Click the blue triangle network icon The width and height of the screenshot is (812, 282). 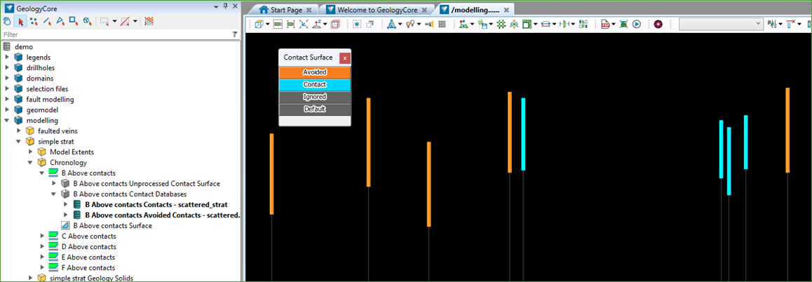click(x=391, y=24)
